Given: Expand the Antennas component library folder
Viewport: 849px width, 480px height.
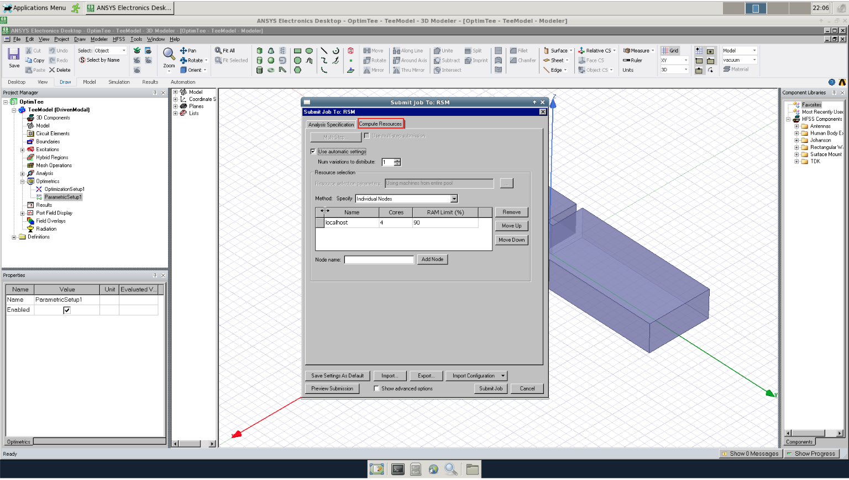Looking at the screenshot, I should (796, 126).
